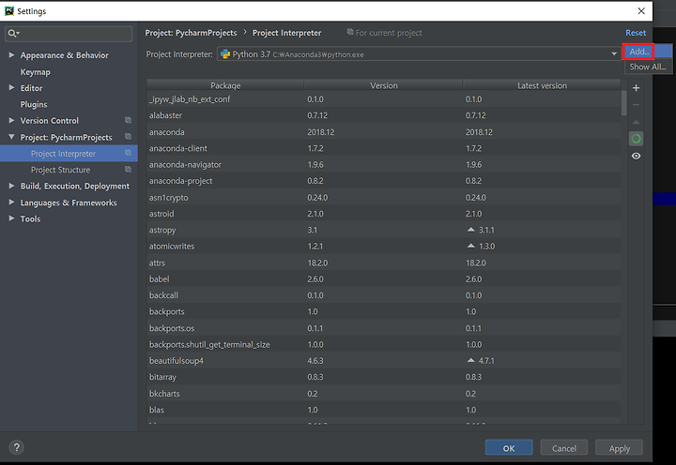Click the PyCharm icon in title bar

pyautogui.click(x=9, y=10)
